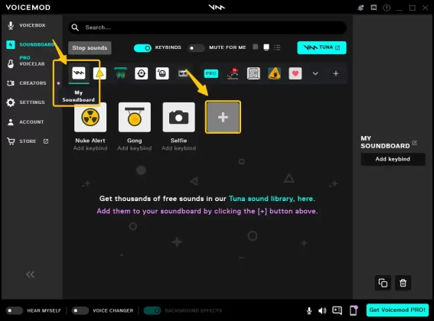Click into the Search field

point(207,28)
